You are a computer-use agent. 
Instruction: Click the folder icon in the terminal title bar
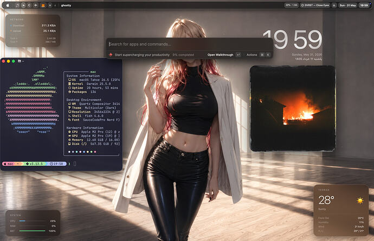(x=20, y=61)
